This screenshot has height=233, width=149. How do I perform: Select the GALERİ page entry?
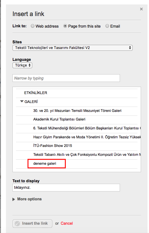pyautogui.click(x=31, y=102)
